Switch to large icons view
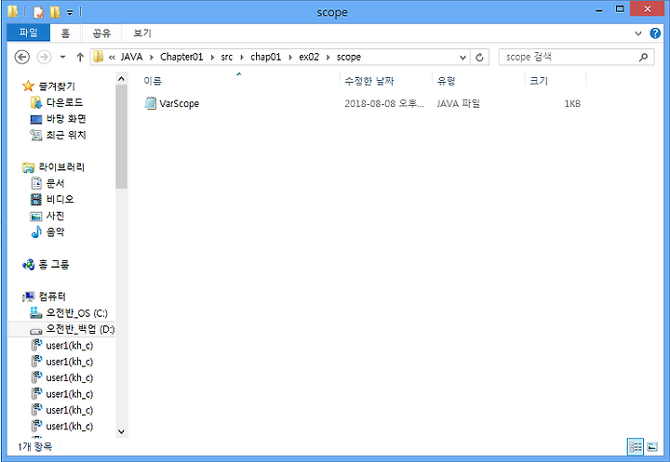 (x=652, y=446)
